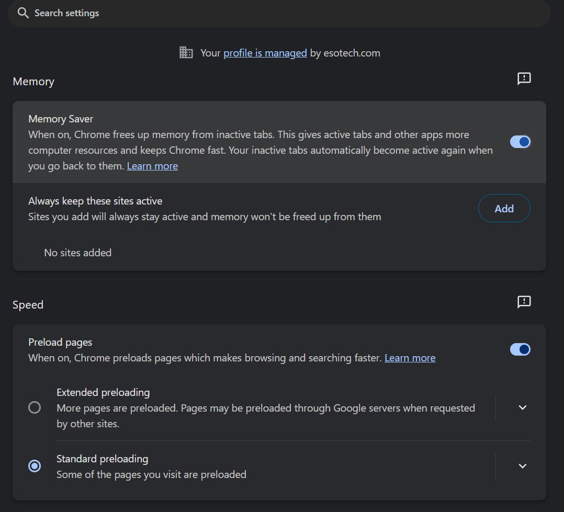Select Standard preloading radio button
564x512 pixels.
[x=35, y=466]
